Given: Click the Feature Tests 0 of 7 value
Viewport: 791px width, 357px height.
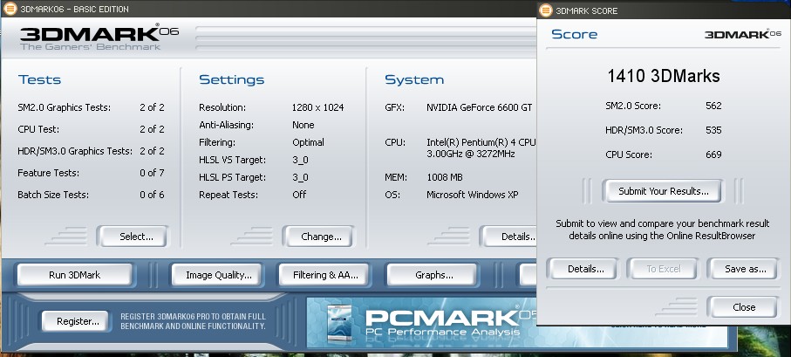Looking at the screenshot, I should tap(152, 173).
